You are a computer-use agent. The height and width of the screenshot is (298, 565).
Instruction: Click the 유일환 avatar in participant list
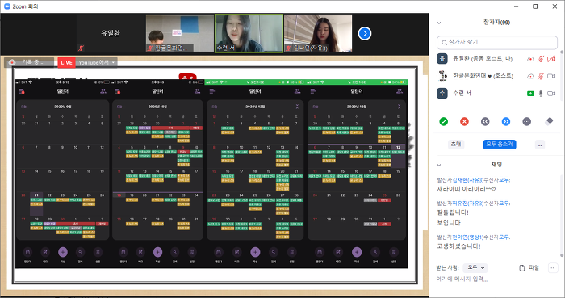tap(442, 58)
